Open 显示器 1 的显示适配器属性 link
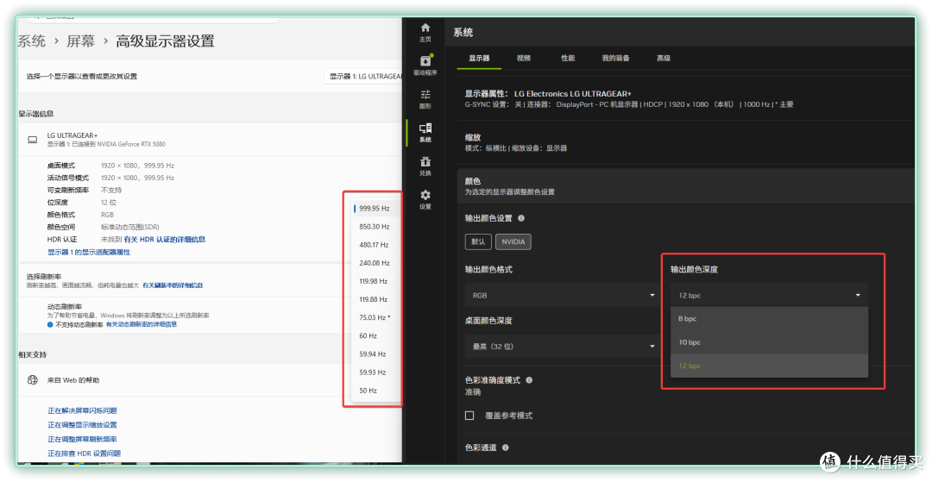The height and width of the screenshot is (482, 932). (89, 253)
